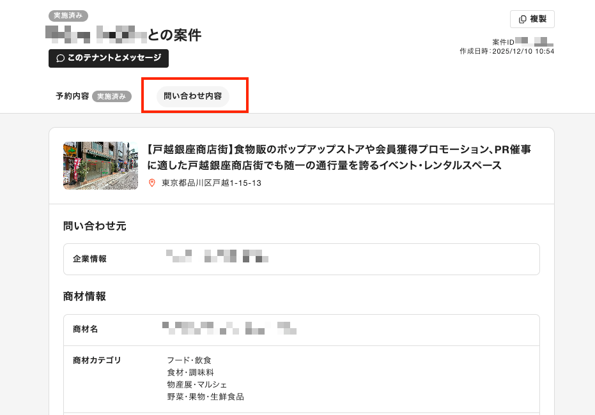
Task: Click the copy icon next to 複製
Action: tap(522, 19)
